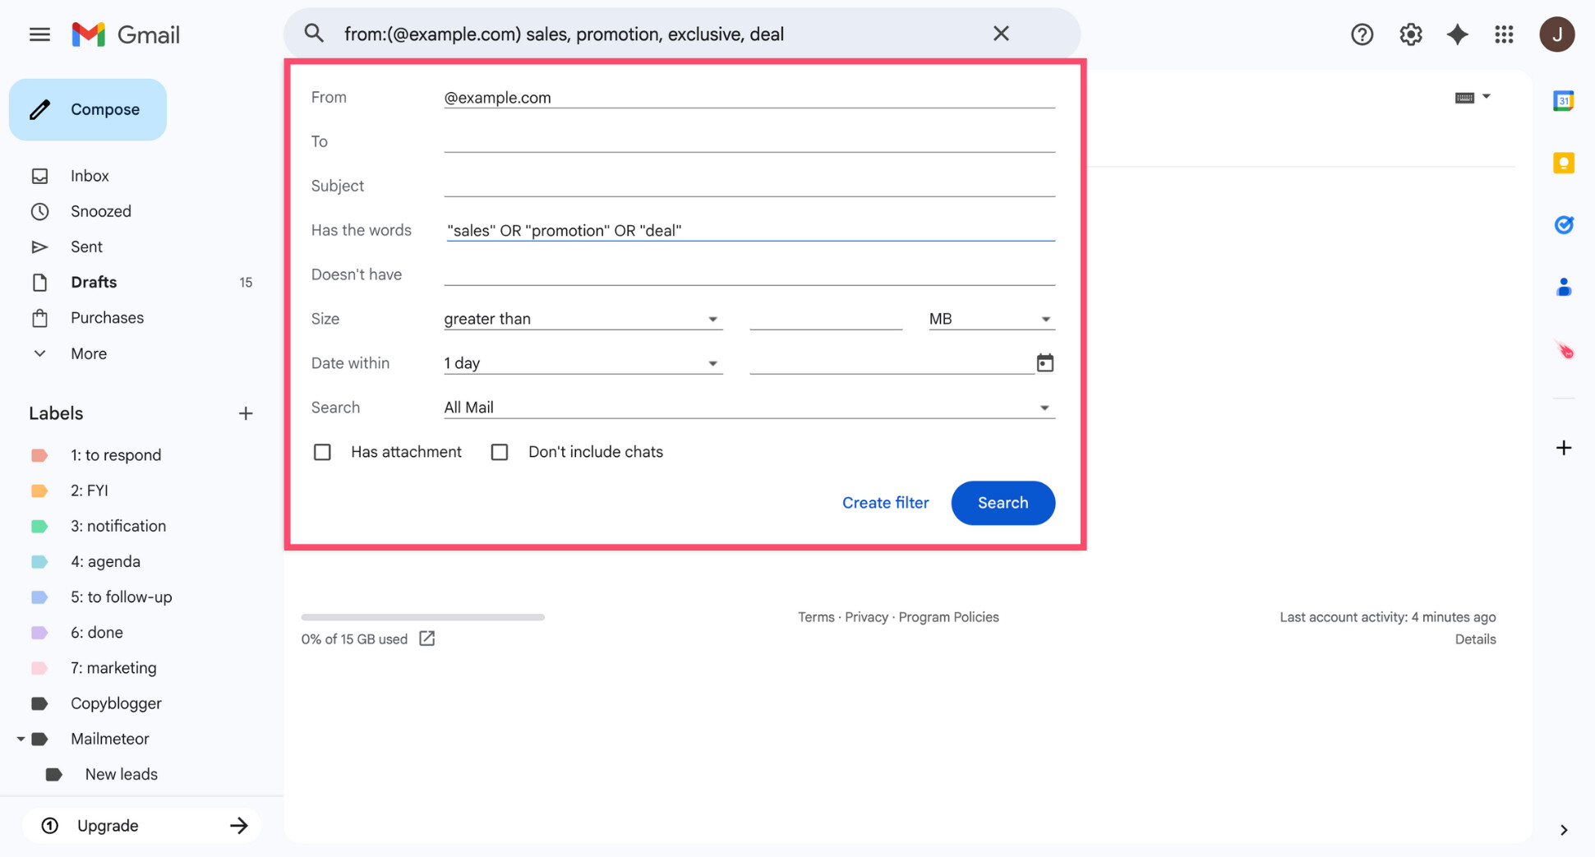Open the Google apps grid
The width and height of the screenshot is (1595, 857).
pos(1504,34)
